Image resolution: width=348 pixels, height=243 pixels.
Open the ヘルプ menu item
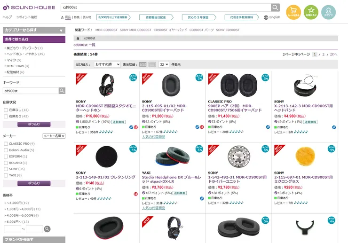[x=8, y=17]
